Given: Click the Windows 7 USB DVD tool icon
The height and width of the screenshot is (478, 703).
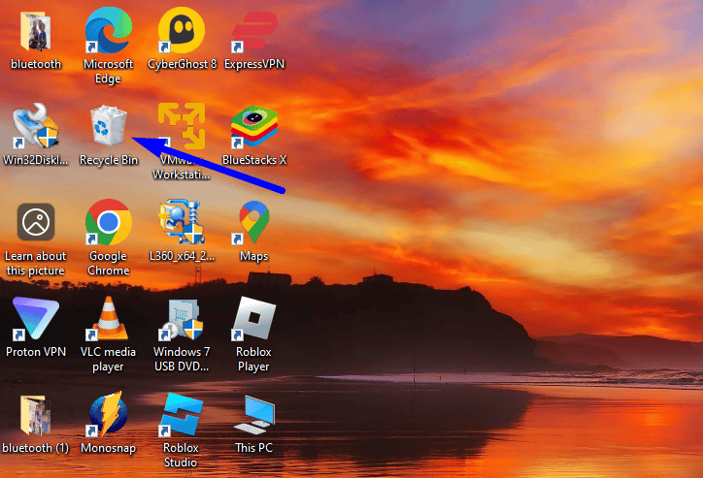Looking at the screenshot, I should (182, 320).
